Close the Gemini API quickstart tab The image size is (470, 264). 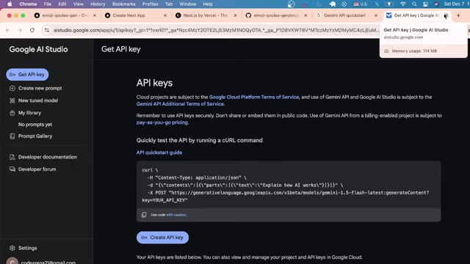pos(376,15)
